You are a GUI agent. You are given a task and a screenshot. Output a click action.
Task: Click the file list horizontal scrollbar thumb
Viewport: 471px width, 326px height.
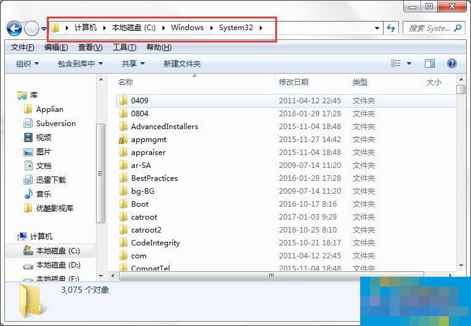coord(272,276)
